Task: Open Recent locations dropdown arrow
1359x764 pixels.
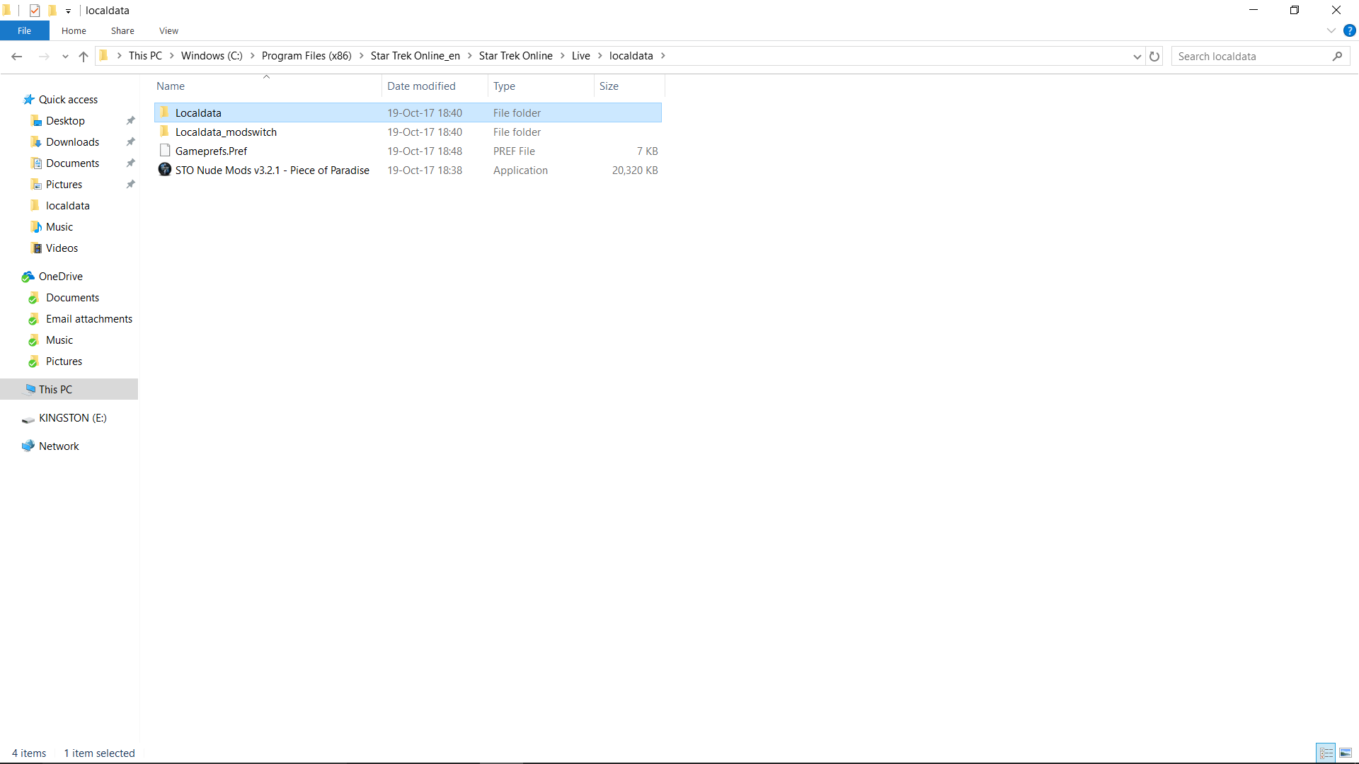Action: [65, 57]
